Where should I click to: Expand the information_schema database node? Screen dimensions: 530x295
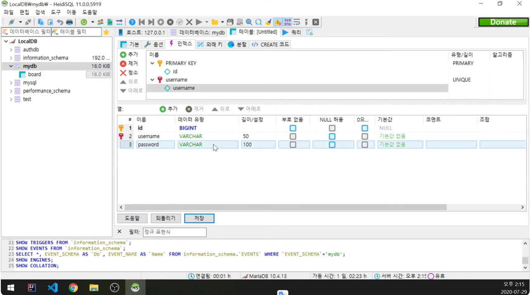click(x=11, y=58)
